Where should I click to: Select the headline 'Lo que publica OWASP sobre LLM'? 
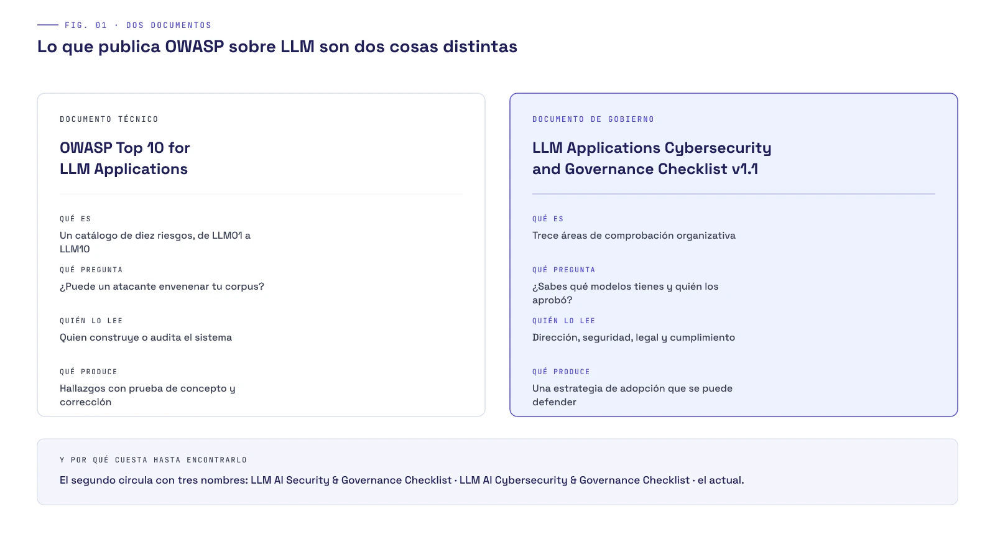coord(175,47)
